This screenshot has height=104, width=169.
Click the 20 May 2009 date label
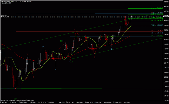tap(117, 102)
